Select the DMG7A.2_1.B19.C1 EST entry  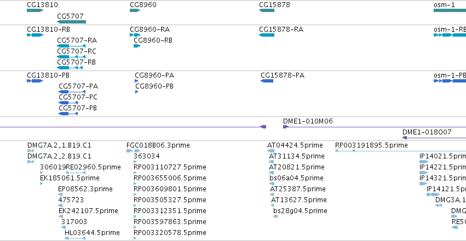tap(59, 145)
